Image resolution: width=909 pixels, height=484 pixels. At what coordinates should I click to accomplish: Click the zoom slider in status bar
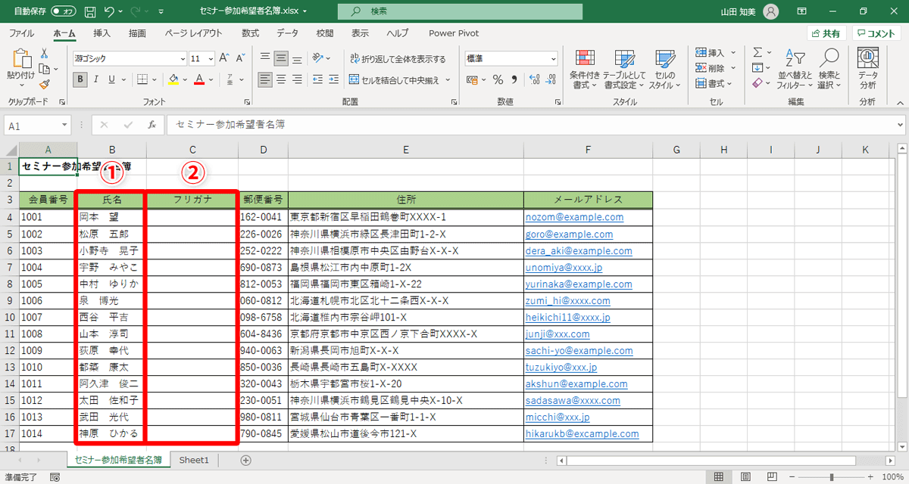click(830, 477)
